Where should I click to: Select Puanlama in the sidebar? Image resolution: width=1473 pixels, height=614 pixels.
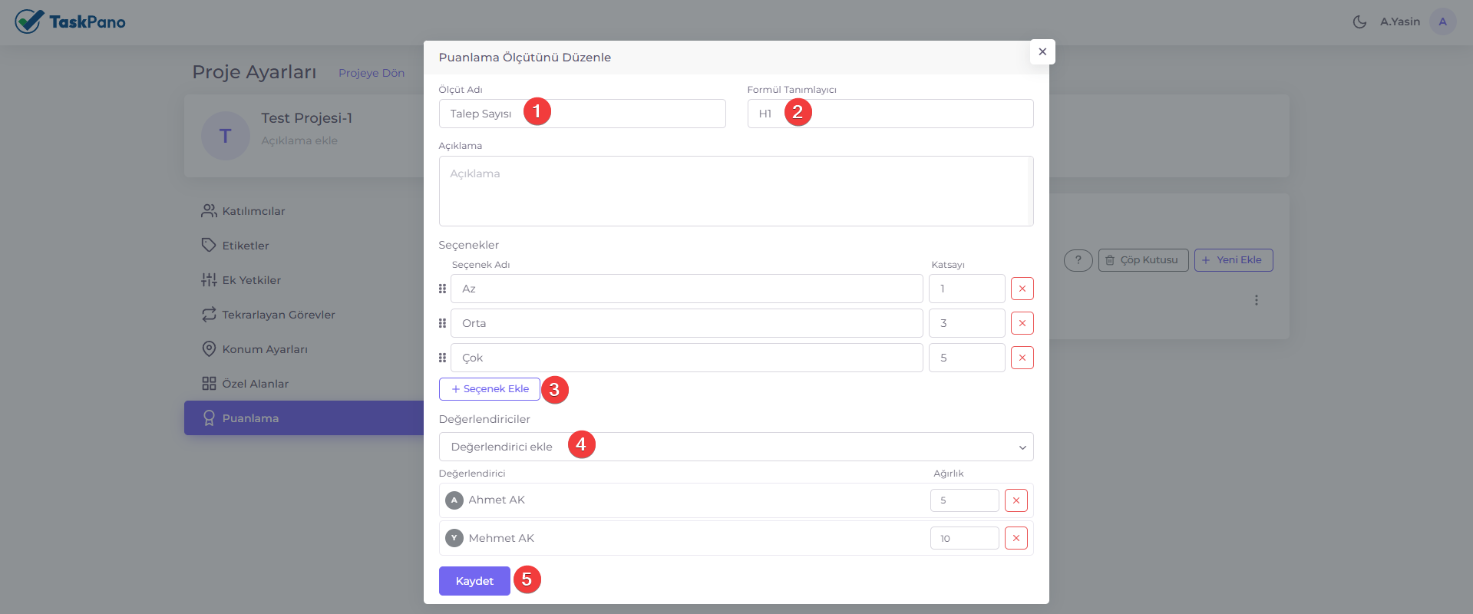(250, 418)
